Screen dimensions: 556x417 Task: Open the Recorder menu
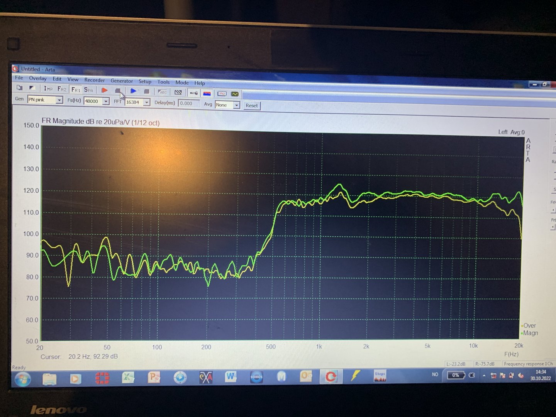95,80
